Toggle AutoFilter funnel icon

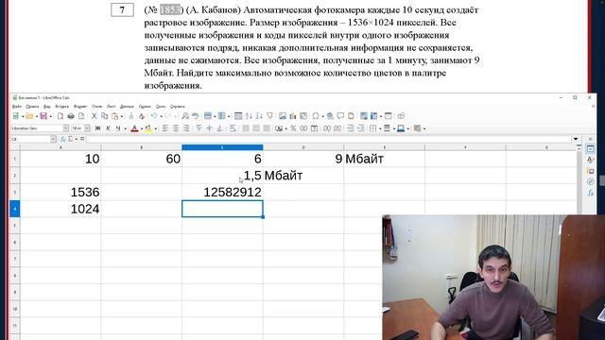pos(269,116)
